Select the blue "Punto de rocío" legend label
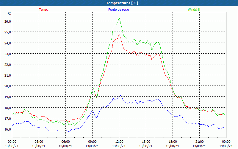 [x=118, y=10]
